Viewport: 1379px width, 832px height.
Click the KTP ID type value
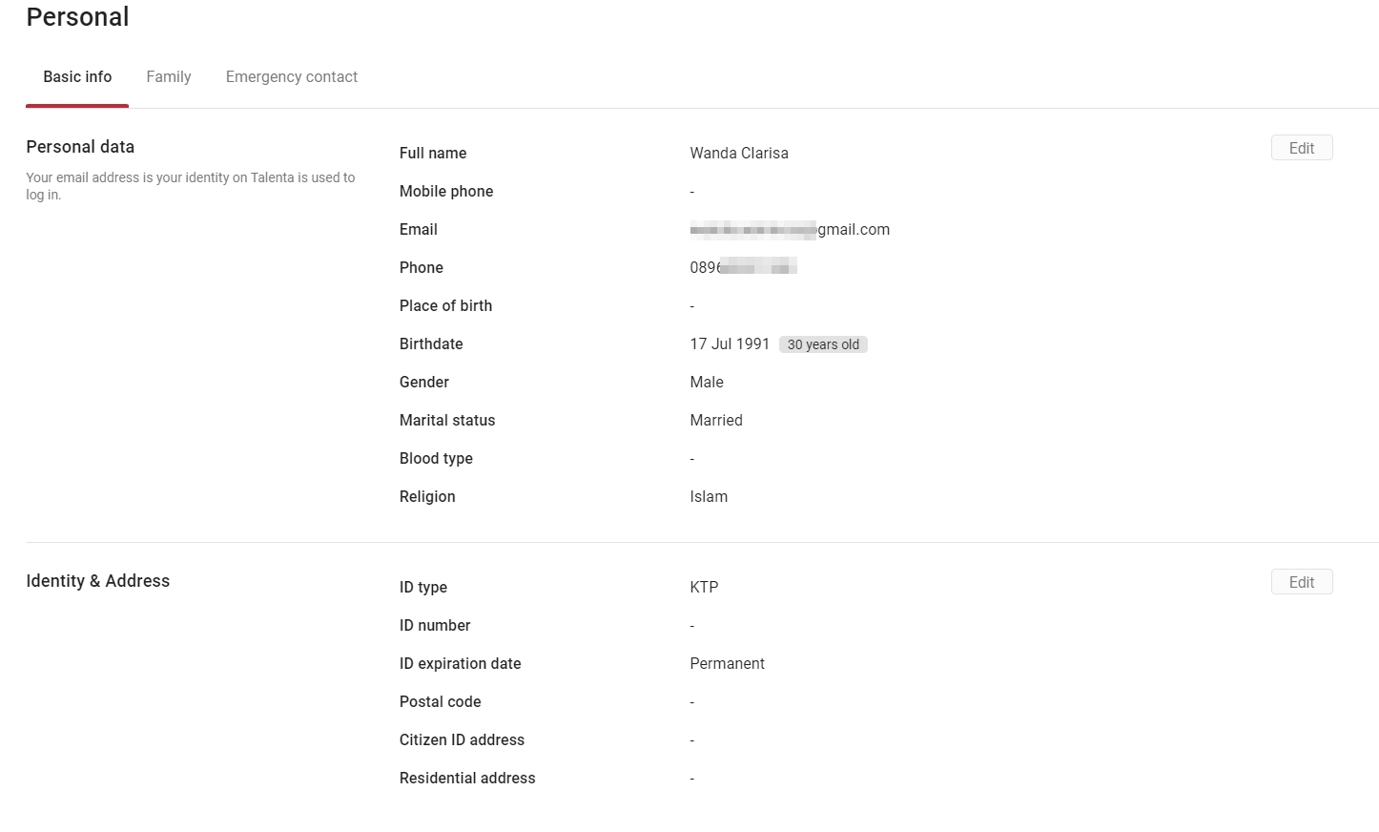(704, 588)
